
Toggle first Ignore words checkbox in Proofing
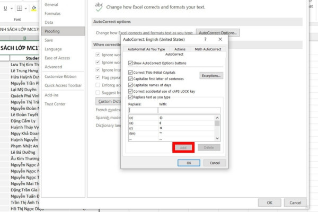[x=98, y=55]
